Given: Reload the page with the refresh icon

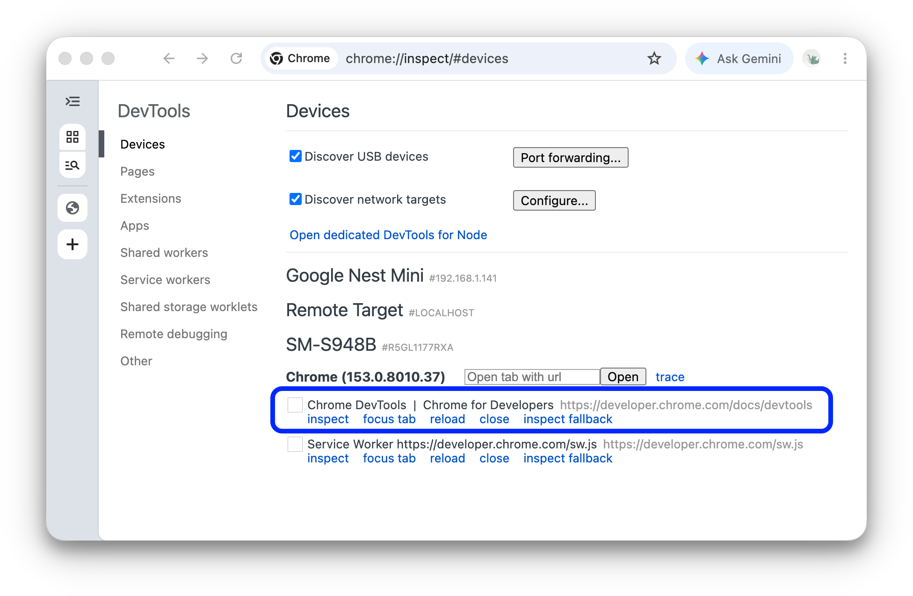Looking at the screenshot, I should tap(236, 58).
